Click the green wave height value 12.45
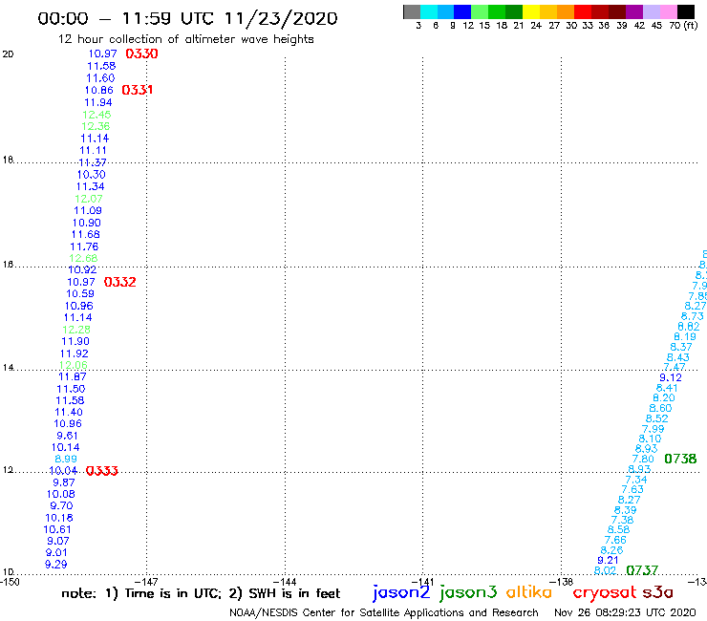Screen dimensions: 707x621 96,115
